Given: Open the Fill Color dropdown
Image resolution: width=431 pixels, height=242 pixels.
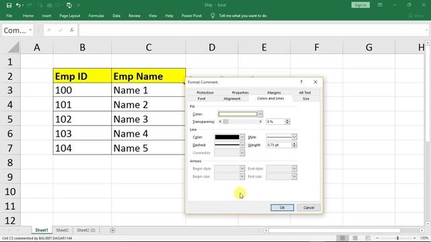Looking at the screenshot, I should [x=260, y=114].
